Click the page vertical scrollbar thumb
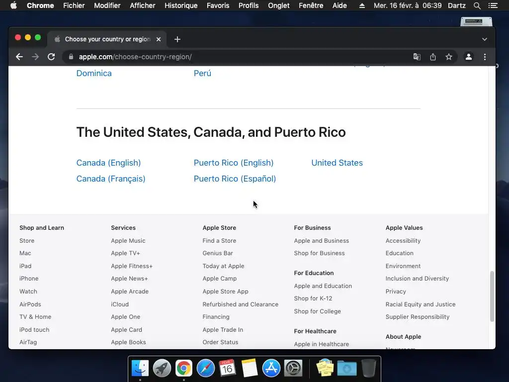 [x=492, y=296]
